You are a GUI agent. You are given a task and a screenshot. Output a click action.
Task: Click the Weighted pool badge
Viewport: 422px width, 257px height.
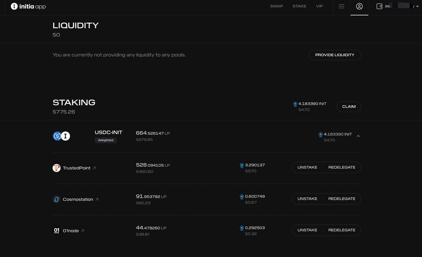coord(105,140)
